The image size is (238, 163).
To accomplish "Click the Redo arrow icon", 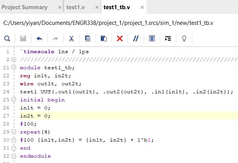I will pos(55,38).
